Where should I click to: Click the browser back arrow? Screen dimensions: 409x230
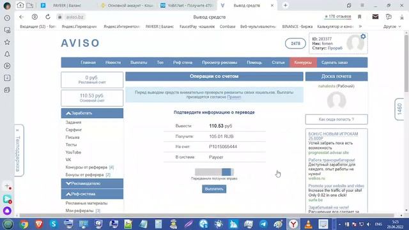point(21,17)
